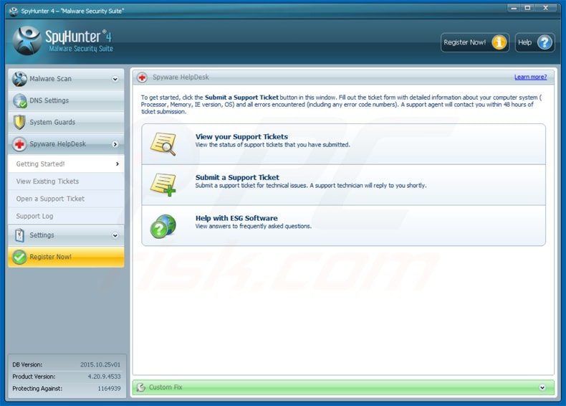The height and width of the screenshot is (406, 566).
Task: Click the DB Version value 2015.10.25v01
Action: coord(100,365)
